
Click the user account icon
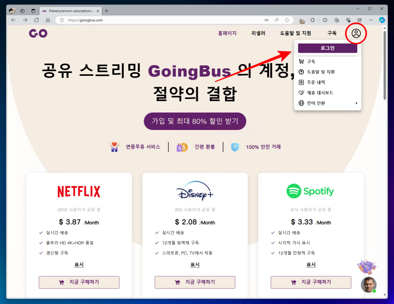356,33
